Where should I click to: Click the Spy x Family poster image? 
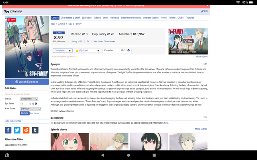pos(27,47)
